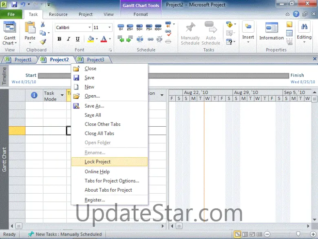
Task: Expand the Insert dropdown
Action: coord(248,42)
